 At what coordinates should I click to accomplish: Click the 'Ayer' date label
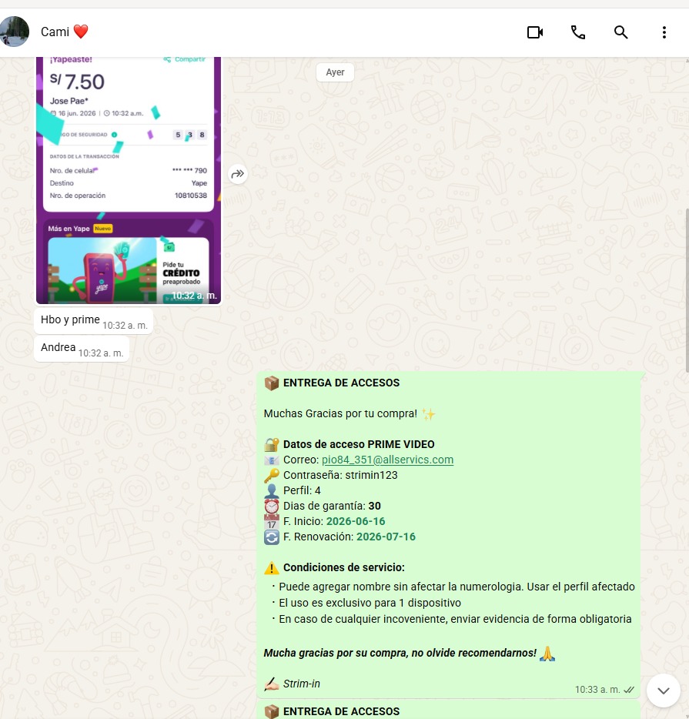tap(335, 72)
